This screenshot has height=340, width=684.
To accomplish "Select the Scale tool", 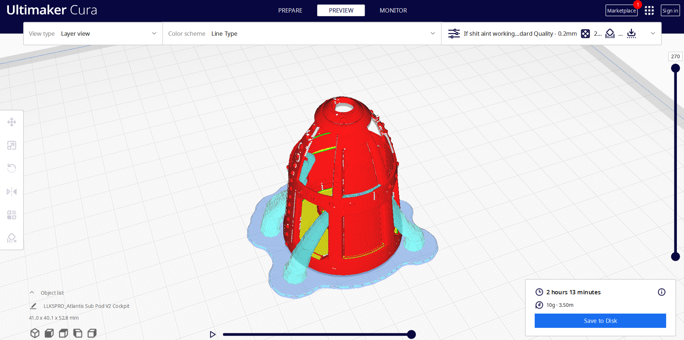I will (x=12, y=145).
